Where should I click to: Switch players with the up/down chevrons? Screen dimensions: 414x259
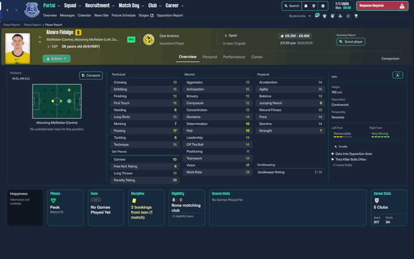[40, 40]
